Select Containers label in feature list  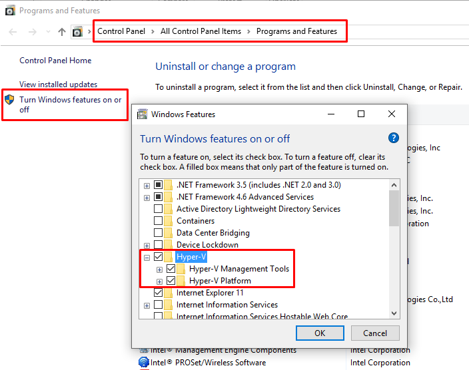pyautogui.click(x=196, y=221)
